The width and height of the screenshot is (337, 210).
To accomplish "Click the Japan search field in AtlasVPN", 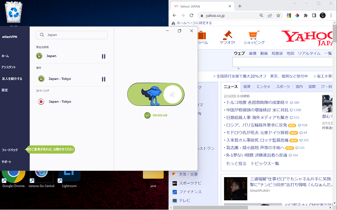I will [72, 35].
